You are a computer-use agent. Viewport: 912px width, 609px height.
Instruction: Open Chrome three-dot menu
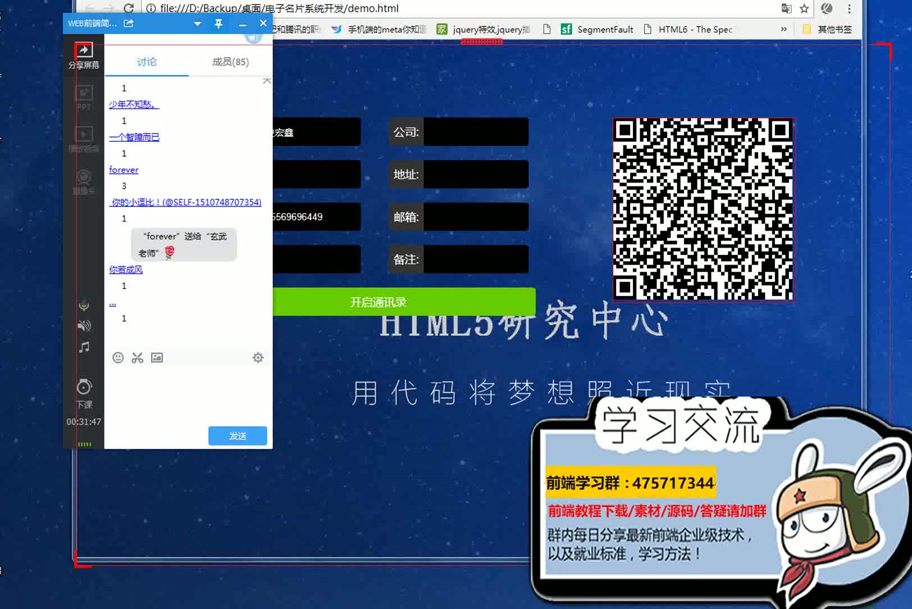click(x=849, y=8)
